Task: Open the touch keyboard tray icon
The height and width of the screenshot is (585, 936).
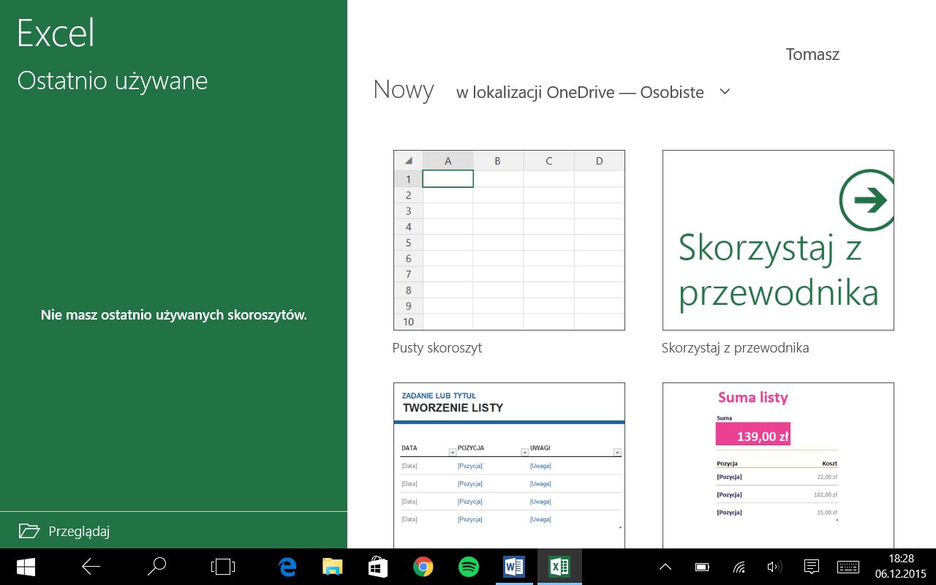Action: (848, 567)
